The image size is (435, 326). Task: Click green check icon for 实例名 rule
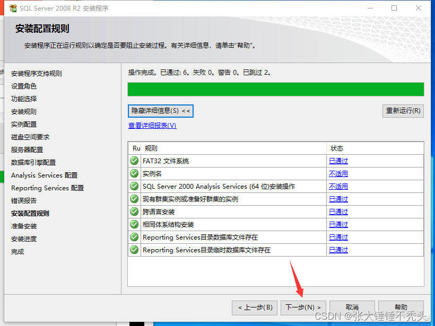click(x=134, y=173)
